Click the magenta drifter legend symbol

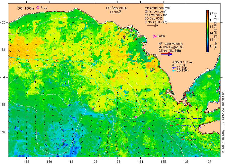point(154,36)
